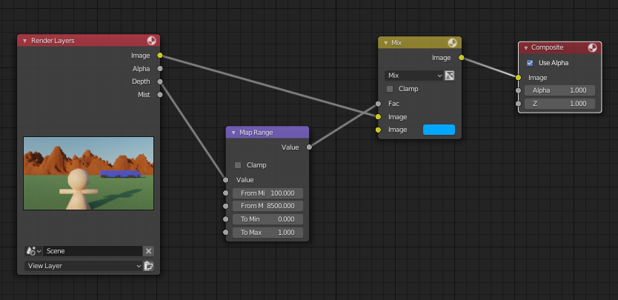The height and width of the screenshot is (300, 618).
Task: Click the Composite Image input socket
Action: [518, 78]
